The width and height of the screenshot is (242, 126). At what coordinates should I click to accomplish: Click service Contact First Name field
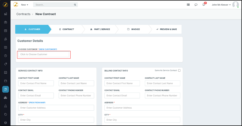[x=36, y=83]
